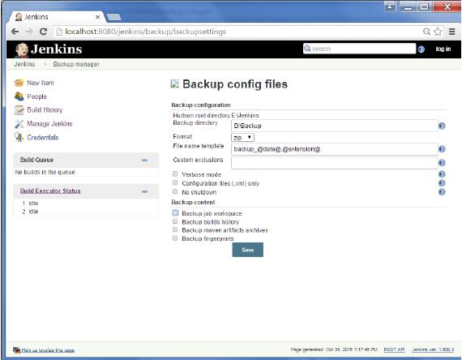Tick Backup maven artifacts archives
The image size is (462, 360).
(x=175, y=229)
